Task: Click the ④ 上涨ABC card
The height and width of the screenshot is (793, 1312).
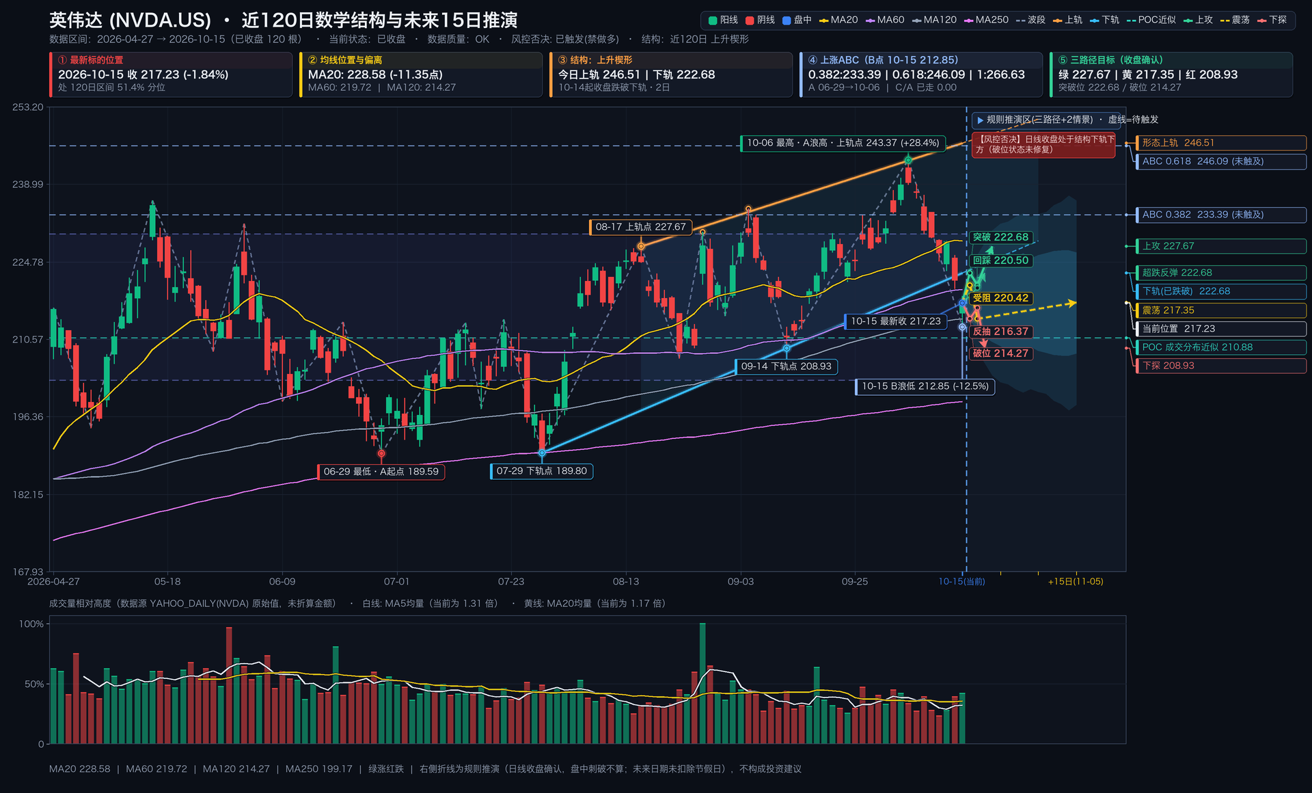Action: coord(921,75)
